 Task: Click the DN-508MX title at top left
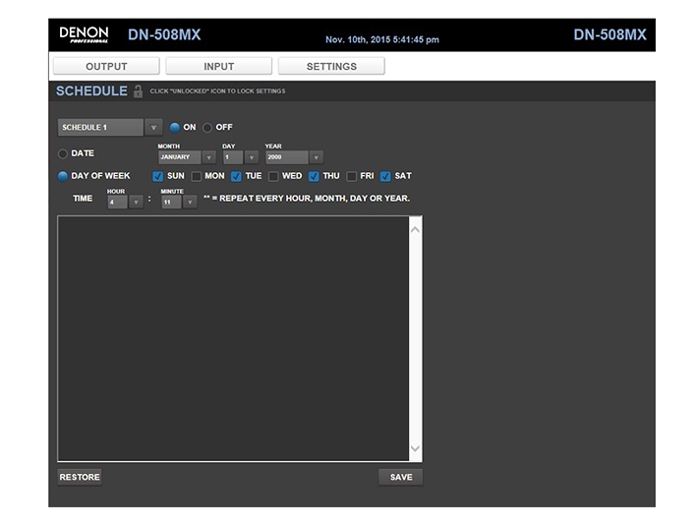[164, 34]
